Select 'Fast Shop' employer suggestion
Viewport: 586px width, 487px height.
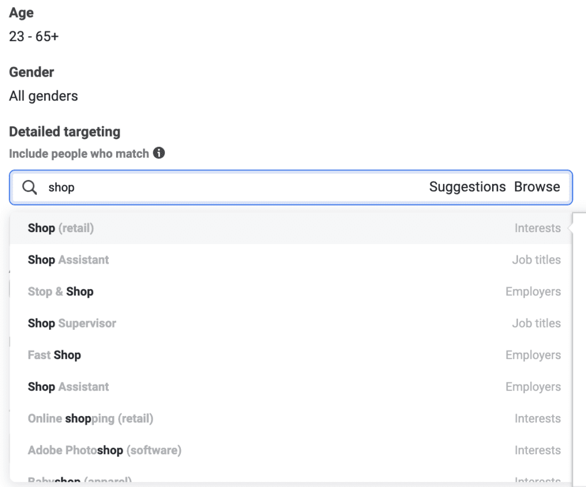[54, 355]
